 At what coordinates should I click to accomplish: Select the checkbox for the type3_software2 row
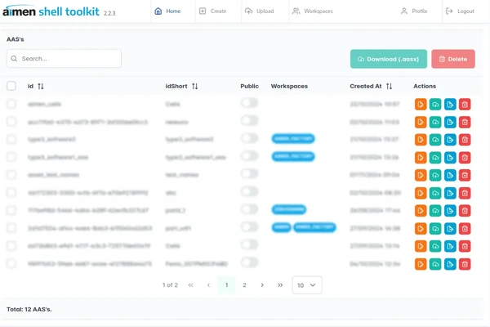[11, 140]
